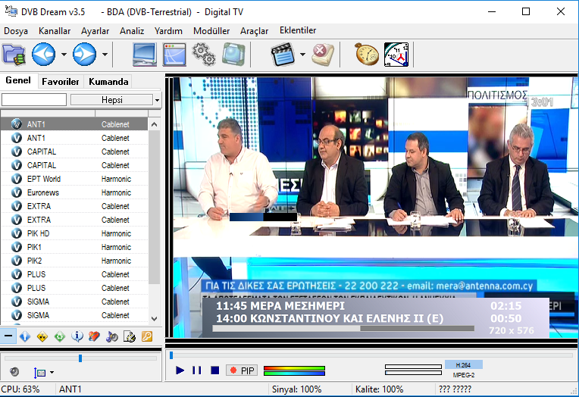Click the green recycle diamond icon
Screen dimensions: 579x397
[x=60, y=336]
